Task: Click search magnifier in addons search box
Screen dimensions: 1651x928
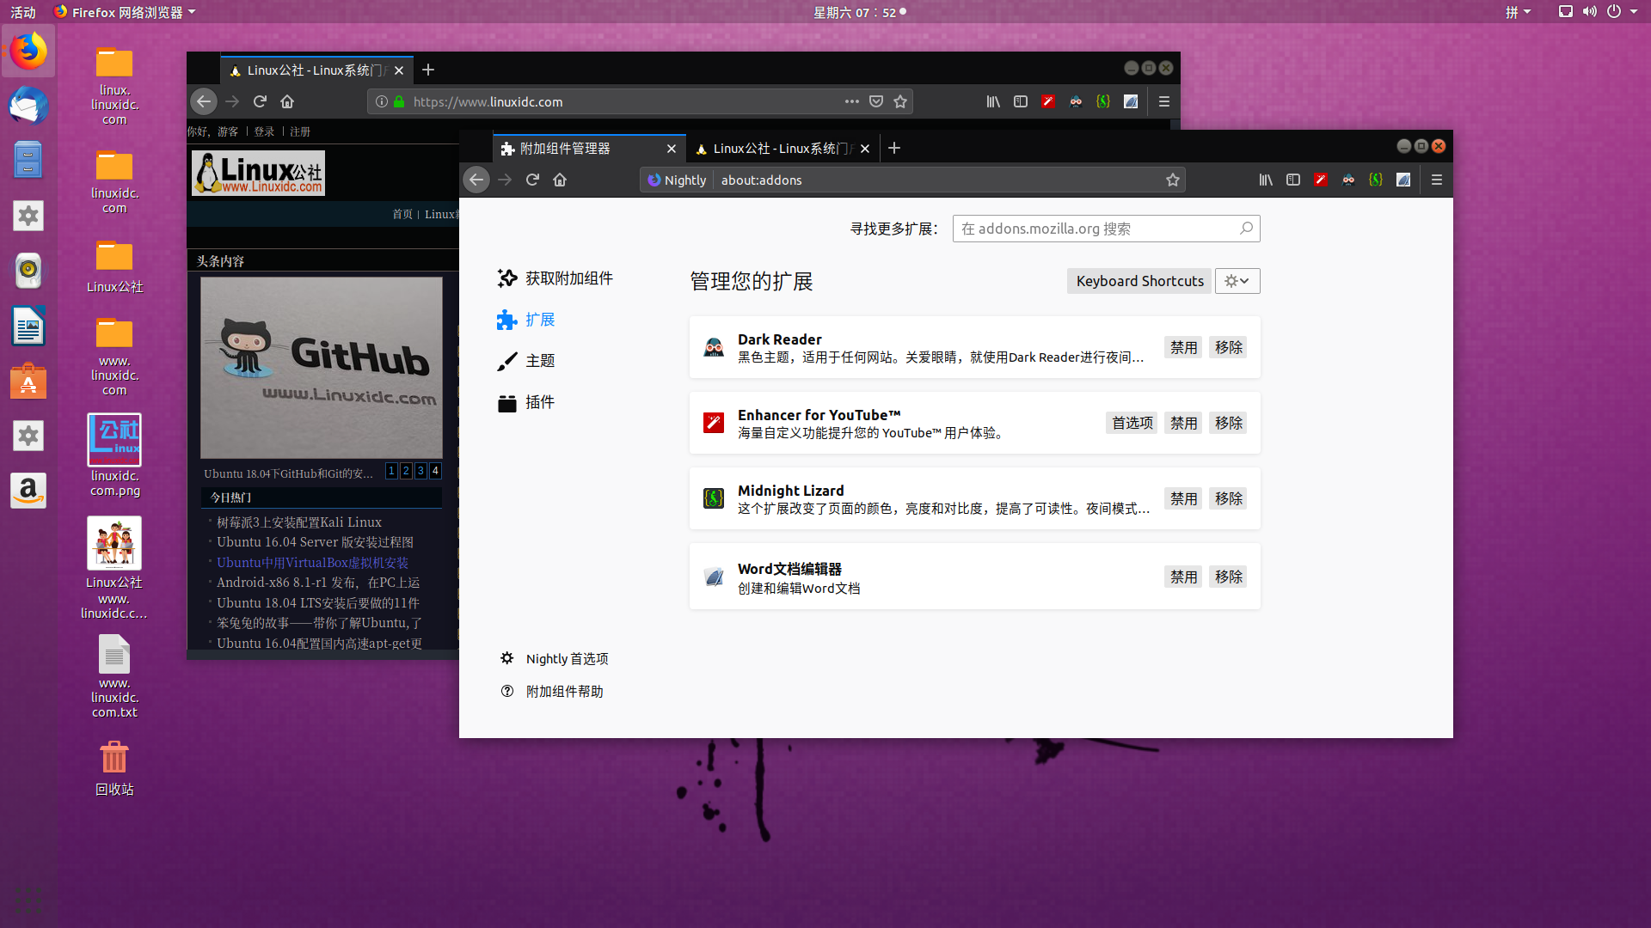Action: pyautogui.click(x=1246, y=229)
